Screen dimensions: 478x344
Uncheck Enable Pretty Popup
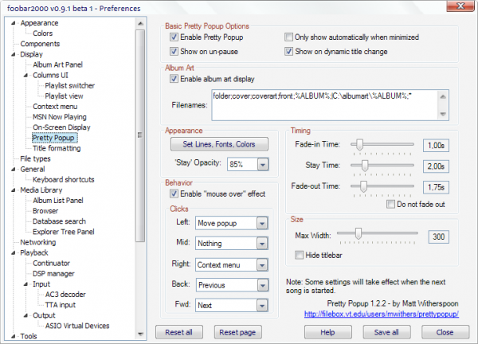174,37
